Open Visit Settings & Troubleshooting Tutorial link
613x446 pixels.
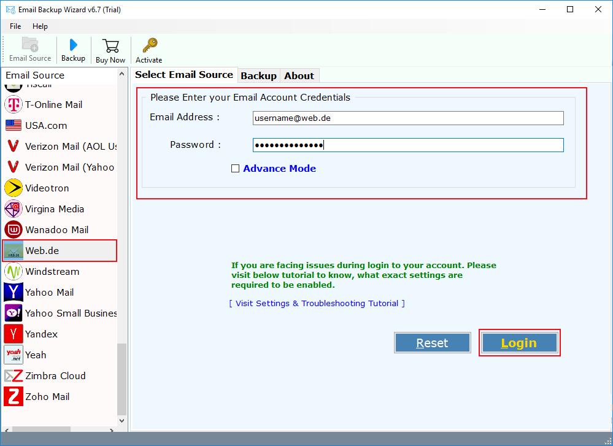click(317, 303)
